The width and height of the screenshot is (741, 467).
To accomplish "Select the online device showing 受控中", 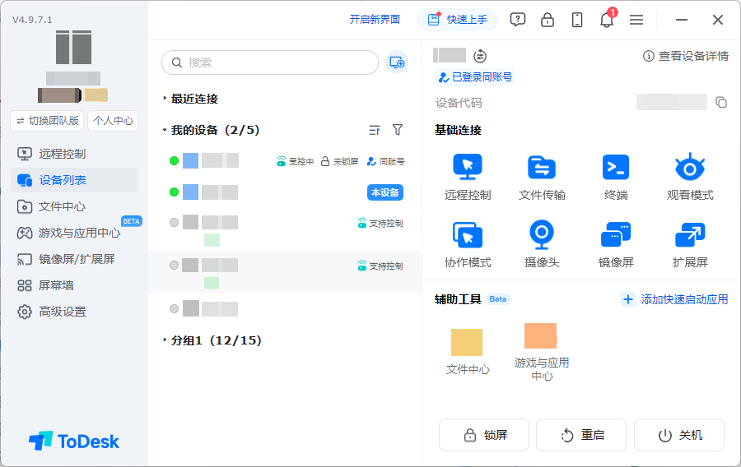I will point(286,161).
